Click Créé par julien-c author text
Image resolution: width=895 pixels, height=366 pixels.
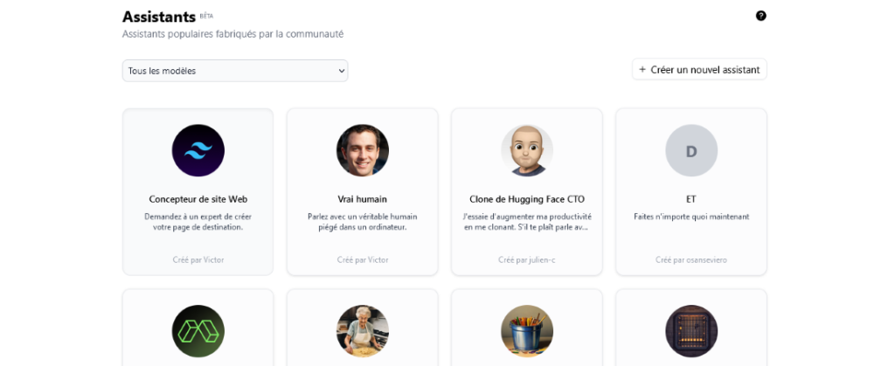tap(527, 260)
